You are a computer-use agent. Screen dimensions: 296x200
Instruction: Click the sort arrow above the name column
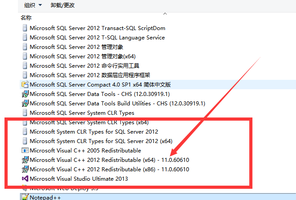(x=165, y=13)
